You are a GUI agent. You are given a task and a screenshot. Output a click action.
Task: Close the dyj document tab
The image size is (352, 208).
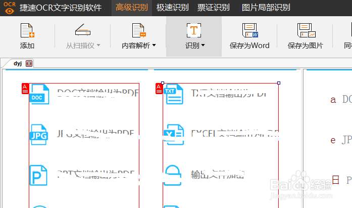coord(29,64)
